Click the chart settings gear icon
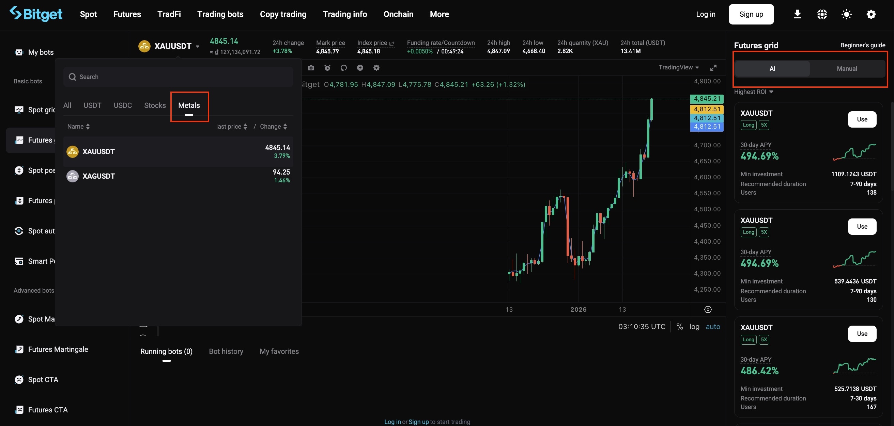This screenshot has height=426, width=894. [x=376, y=68]
